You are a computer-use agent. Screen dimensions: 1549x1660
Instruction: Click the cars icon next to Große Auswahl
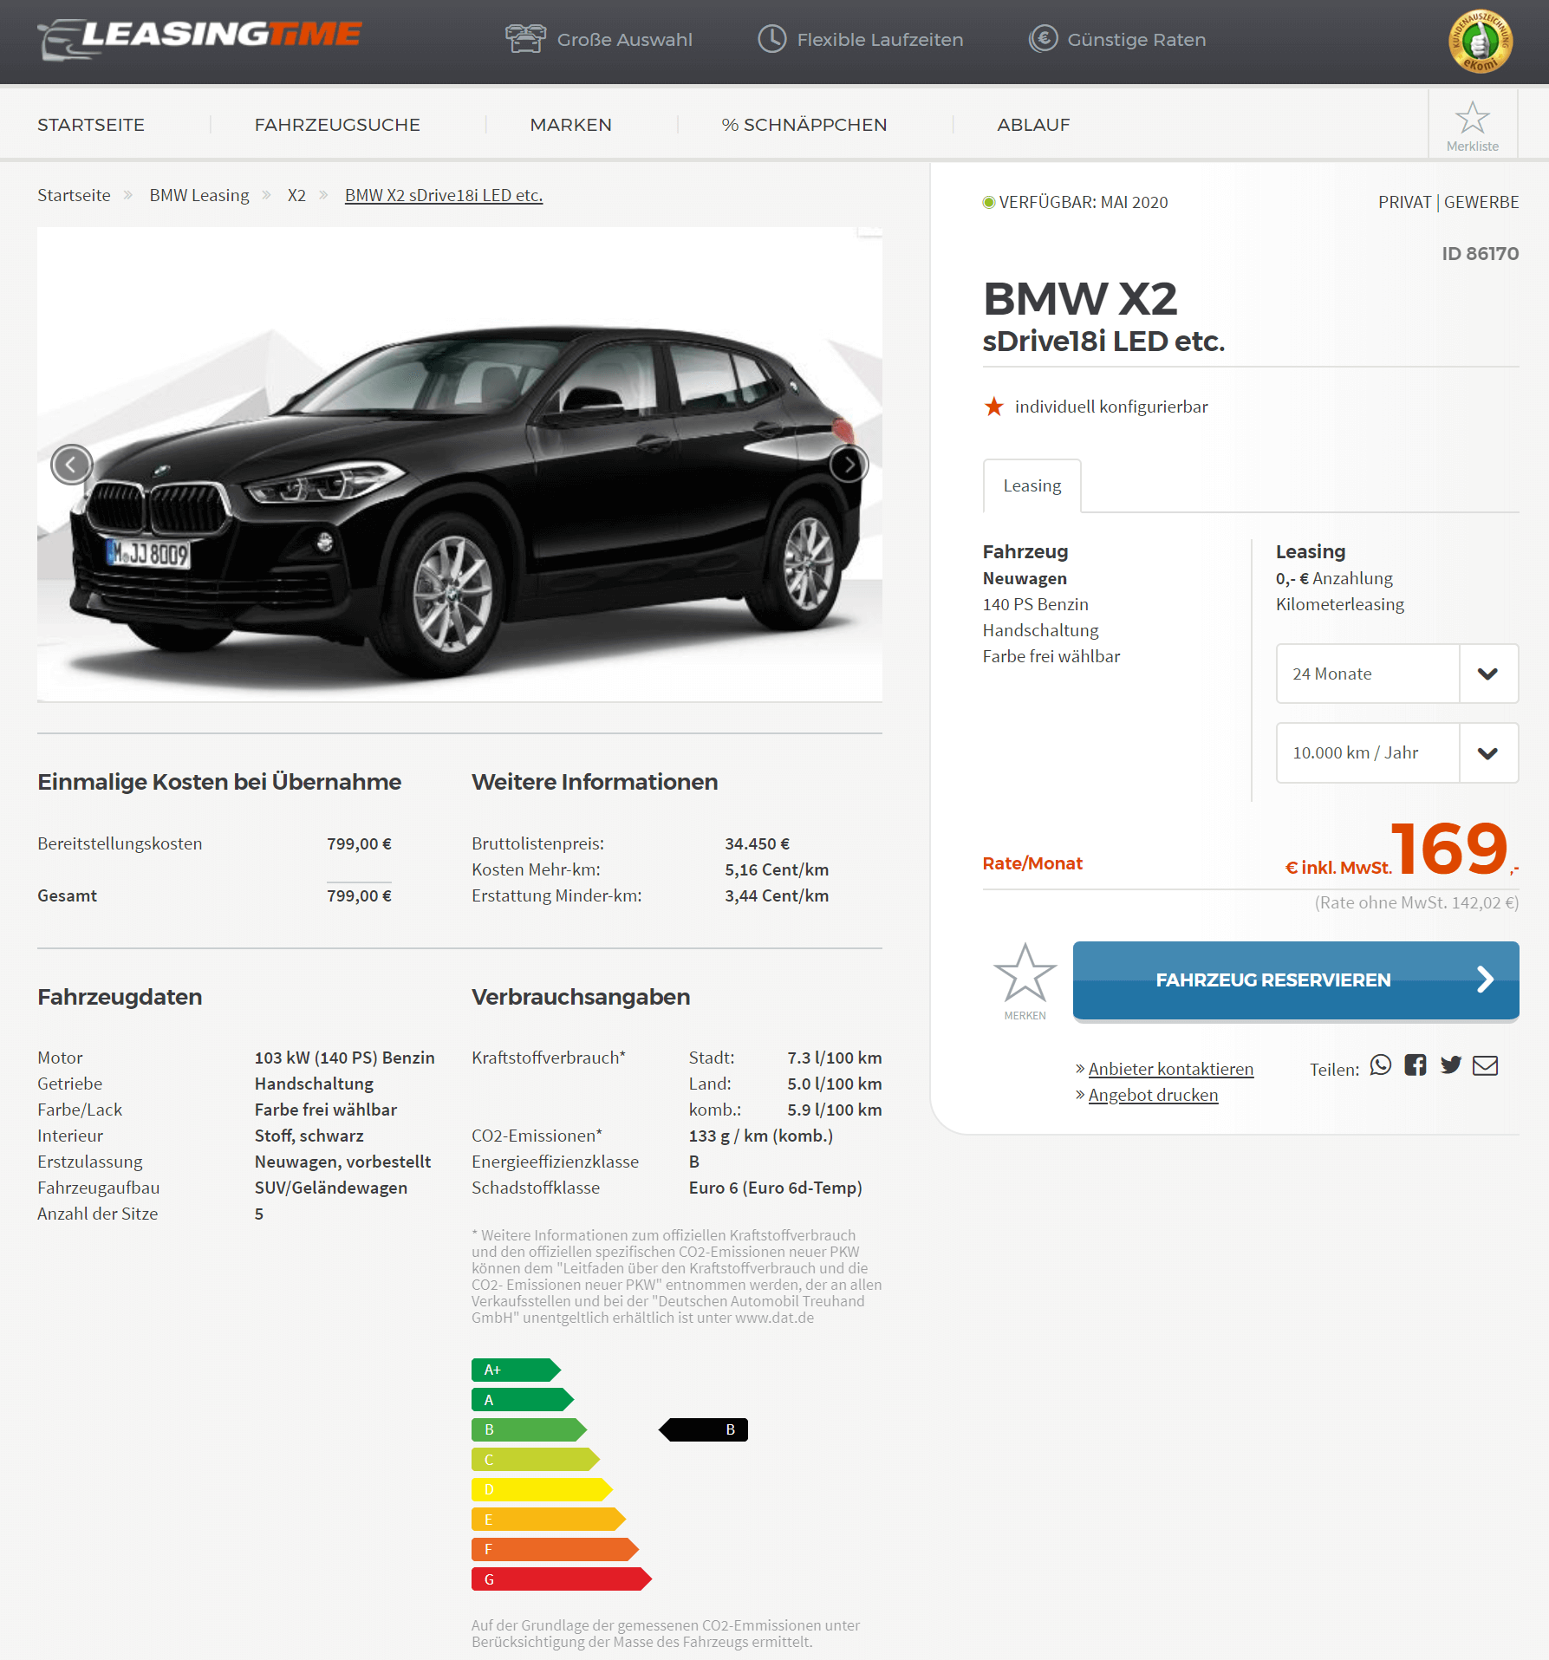[525, 39]
